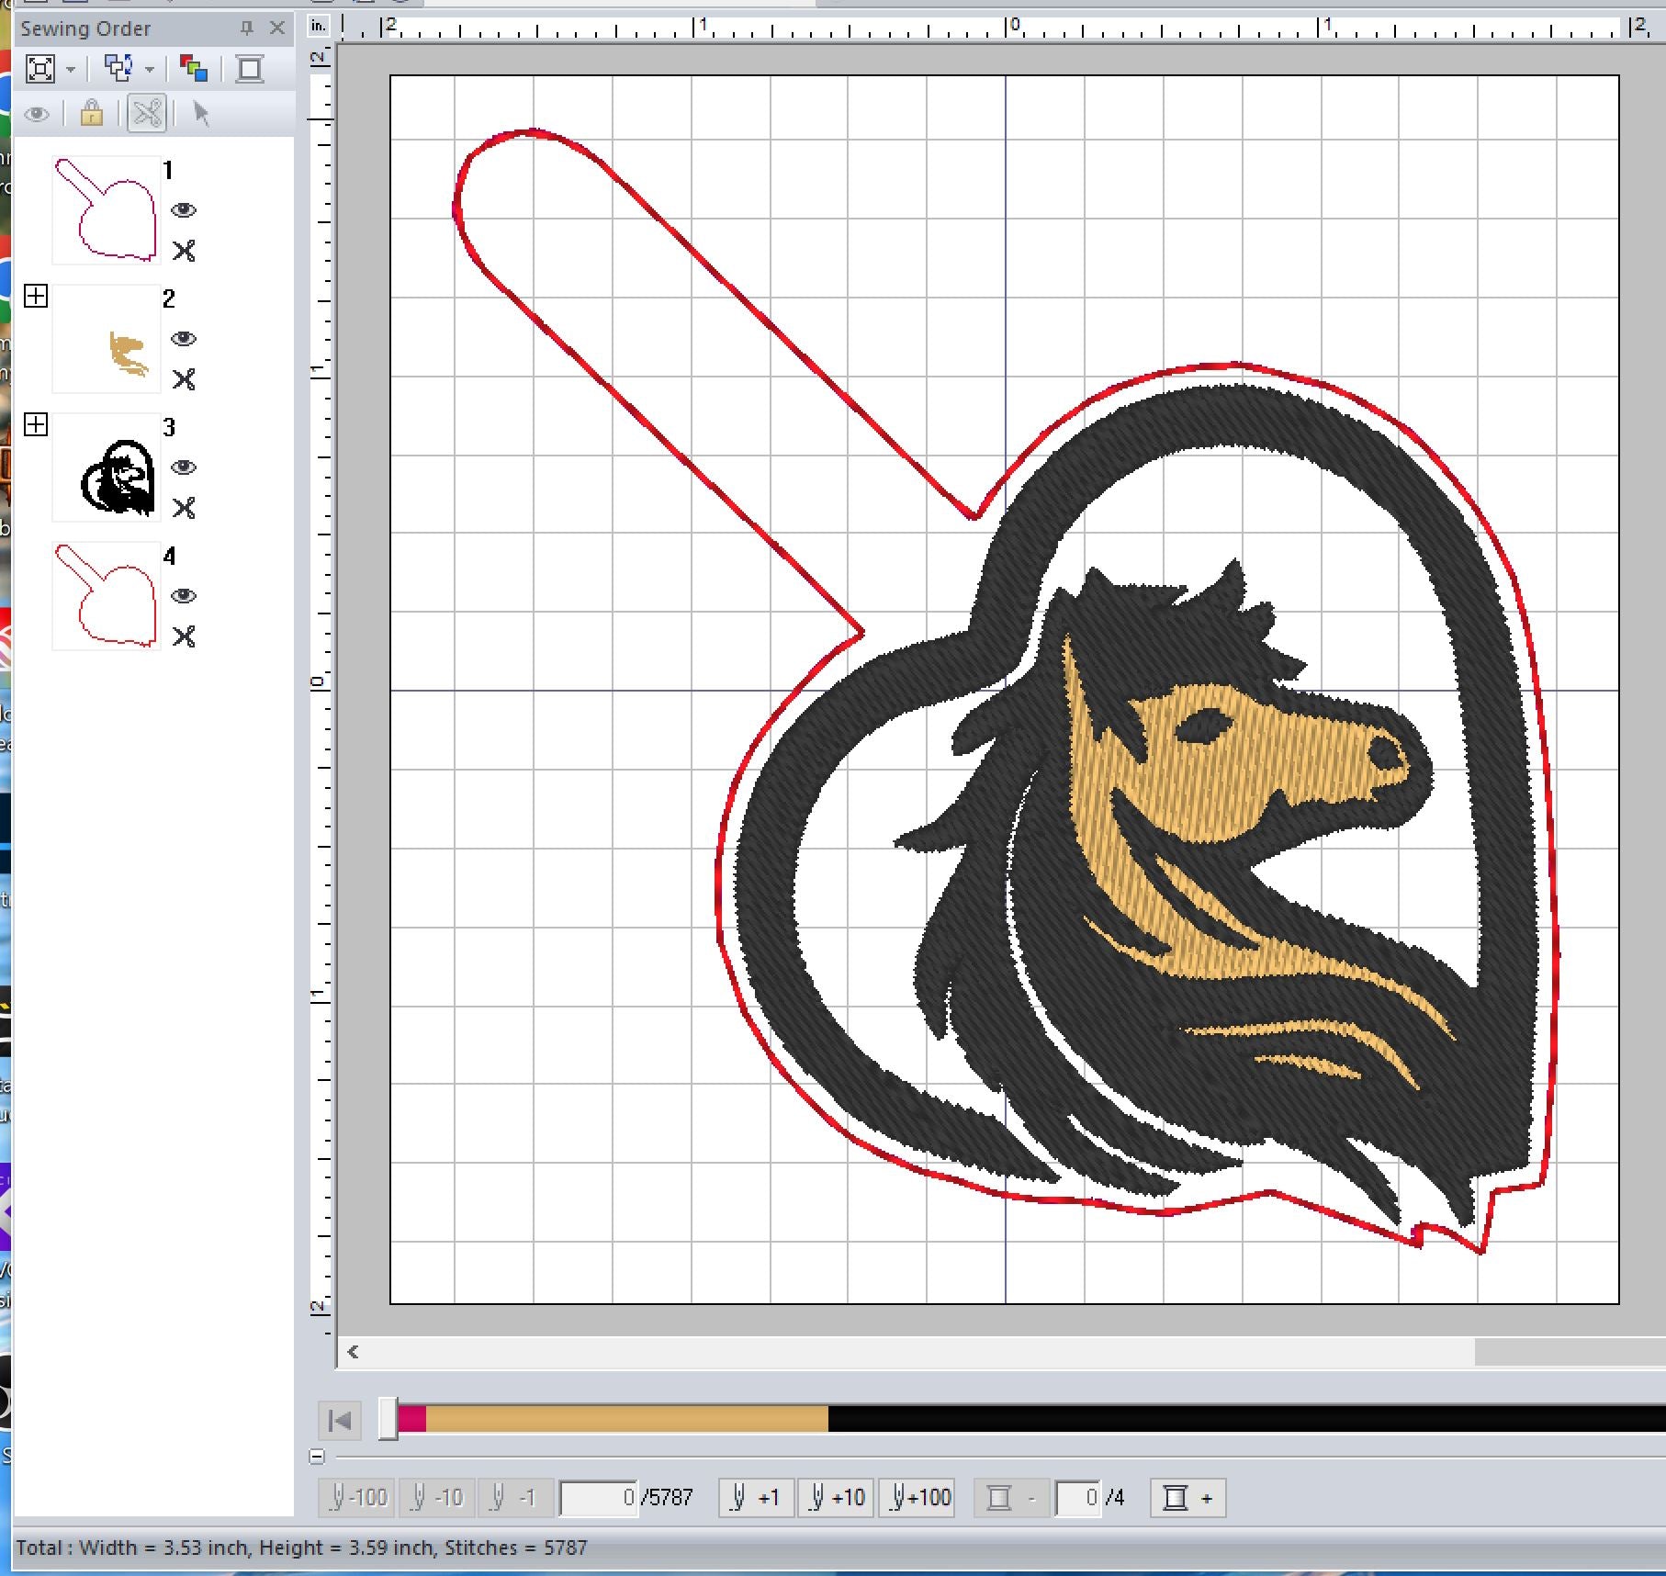Click the scissors icon beside sewing item 1

tap(184, 251)
